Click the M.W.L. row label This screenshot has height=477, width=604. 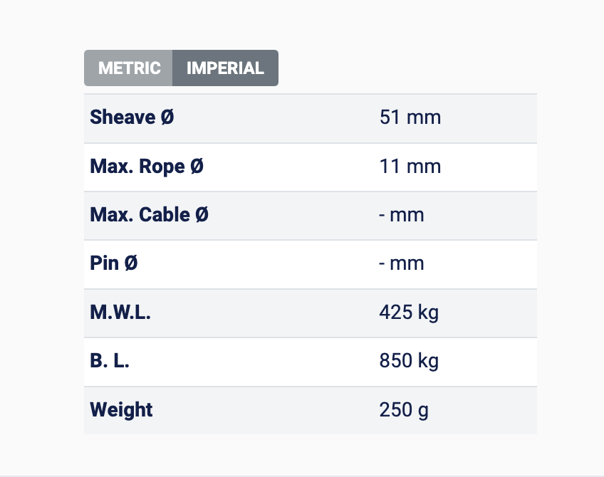point(120,313)
